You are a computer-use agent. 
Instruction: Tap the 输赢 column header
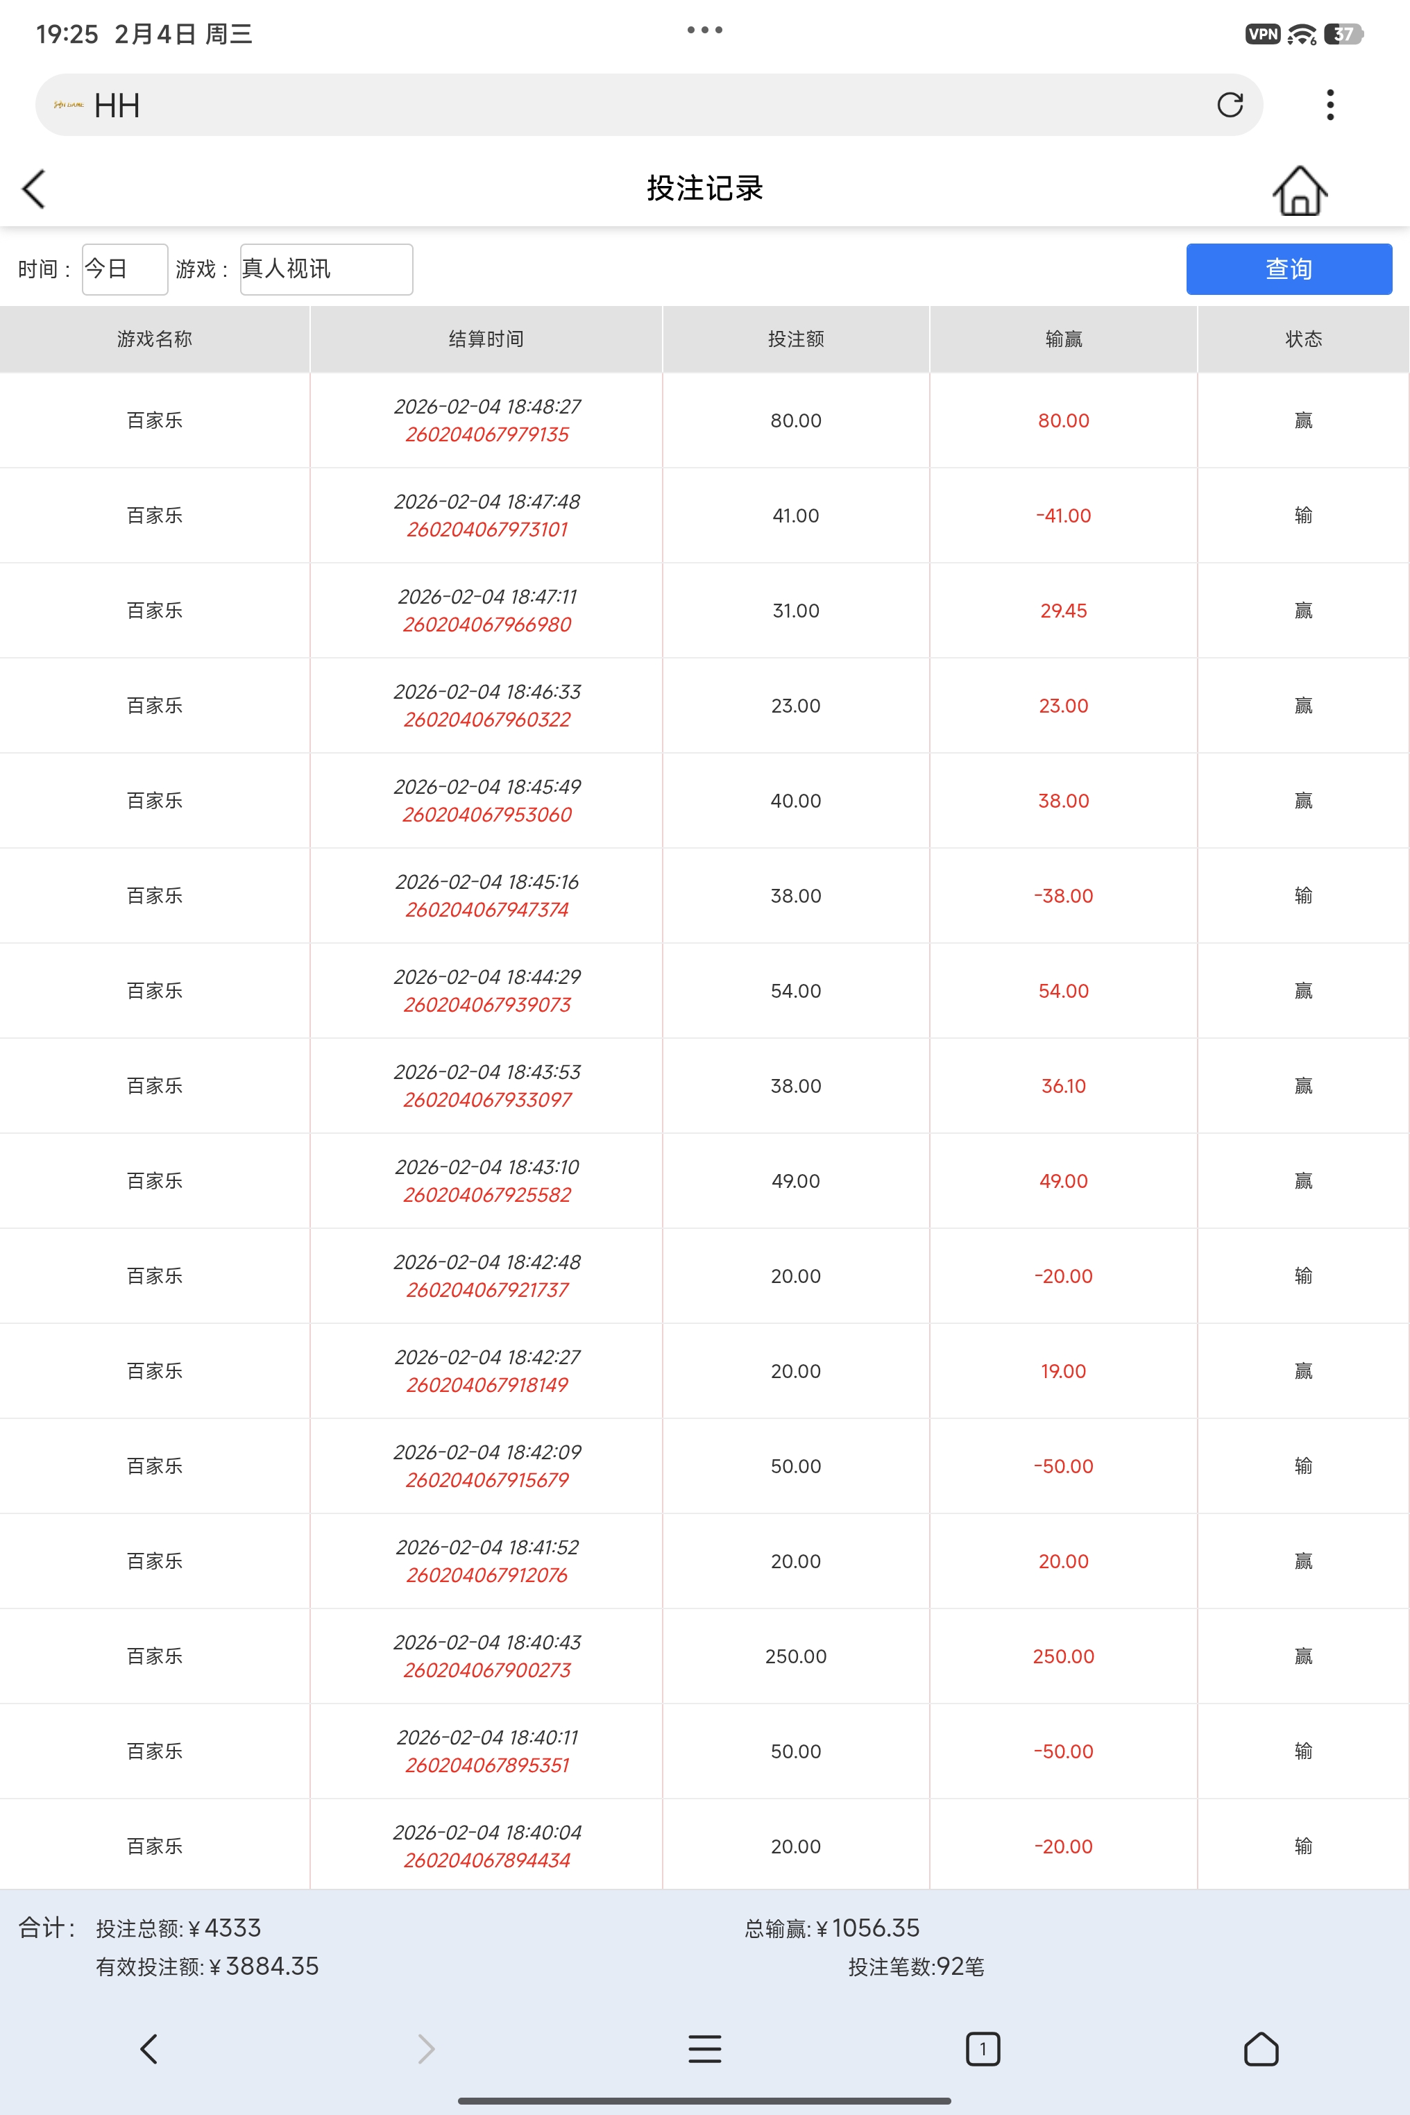1063,339
